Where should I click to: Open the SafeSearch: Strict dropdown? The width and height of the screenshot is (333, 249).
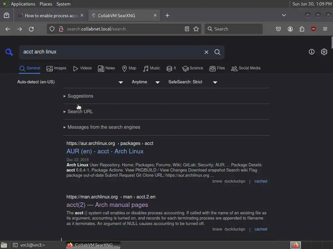pos(193,82)
